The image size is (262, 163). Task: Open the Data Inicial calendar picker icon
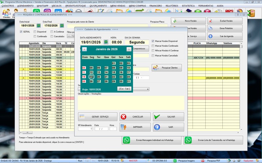tap(39, 25)
